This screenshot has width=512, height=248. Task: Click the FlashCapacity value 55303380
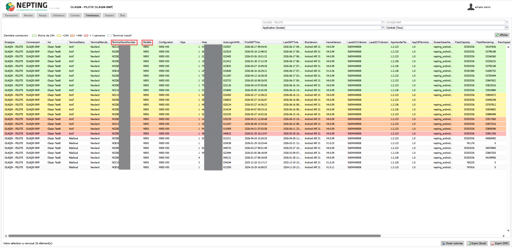coord(469,71)
